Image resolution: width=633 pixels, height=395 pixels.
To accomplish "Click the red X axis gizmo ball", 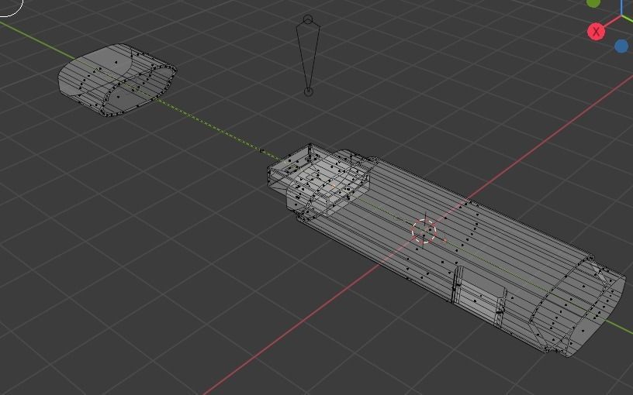I will 596,31.
